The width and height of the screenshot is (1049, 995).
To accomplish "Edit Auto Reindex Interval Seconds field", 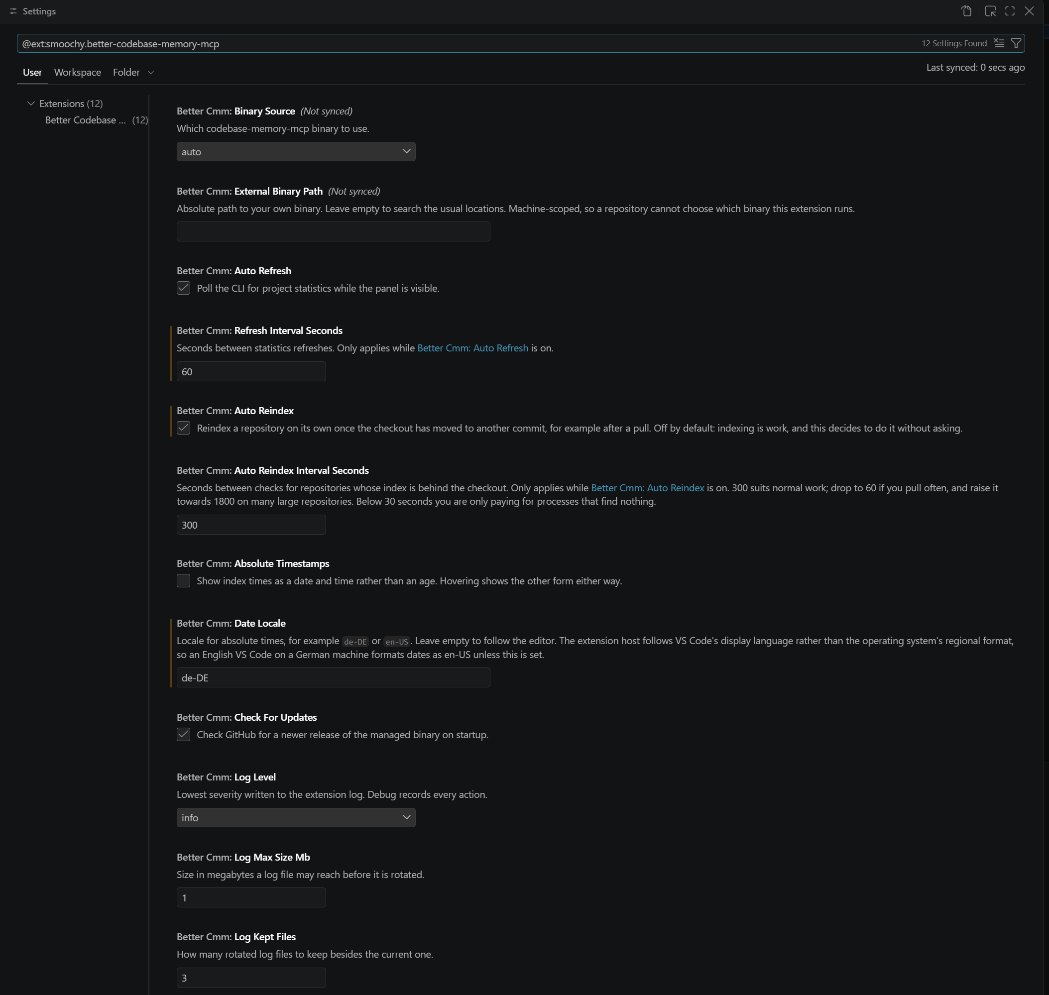I will pyautogui.click(x=251, y=525).
